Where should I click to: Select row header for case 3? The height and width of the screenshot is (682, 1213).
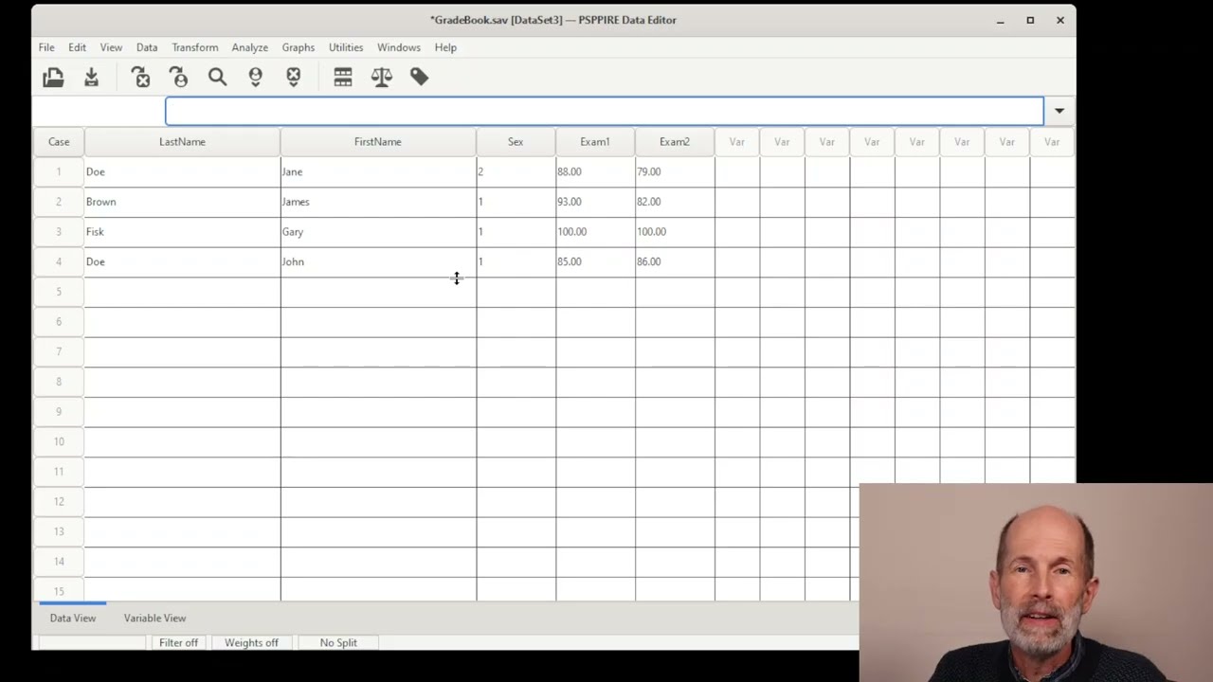tap(59, 232)
